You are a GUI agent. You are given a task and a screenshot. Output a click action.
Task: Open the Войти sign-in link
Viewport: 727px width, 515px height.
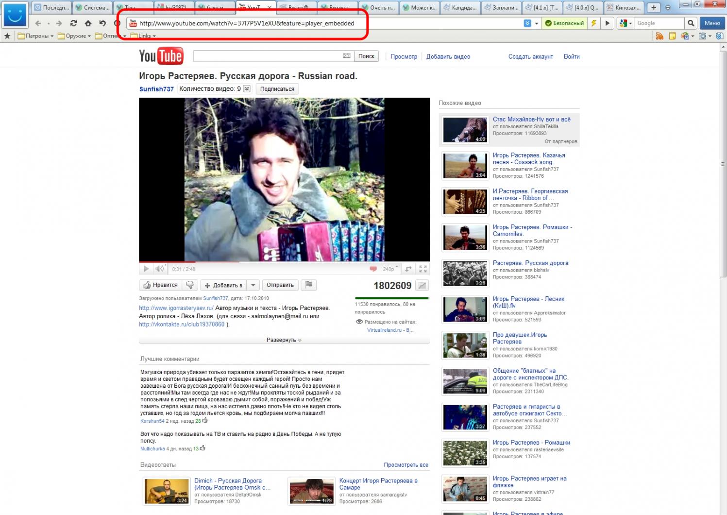click(572, 56)
